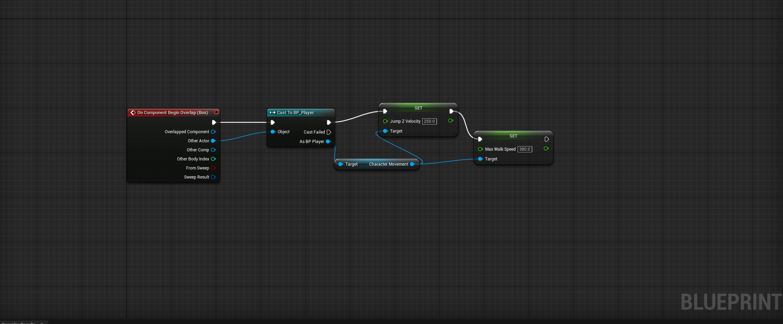Click the As BP Player output pin

click(x=328, y=142)
